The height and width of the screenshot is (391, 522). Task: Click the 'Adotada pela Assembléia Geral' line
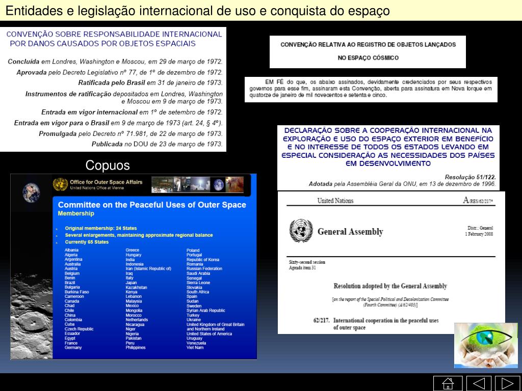coord(402,184)
